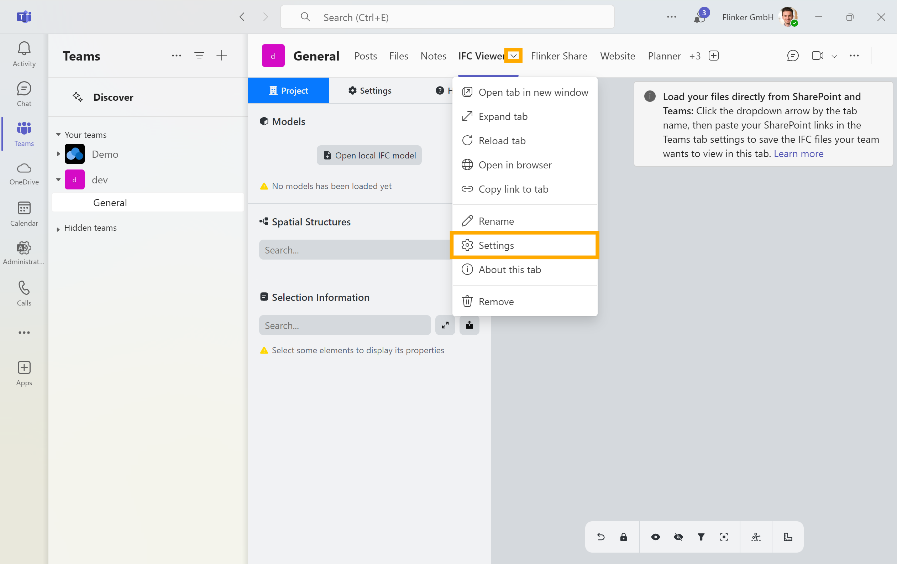
Task: Switch to the Flinker Share tab
Action: tap(559, 56)
